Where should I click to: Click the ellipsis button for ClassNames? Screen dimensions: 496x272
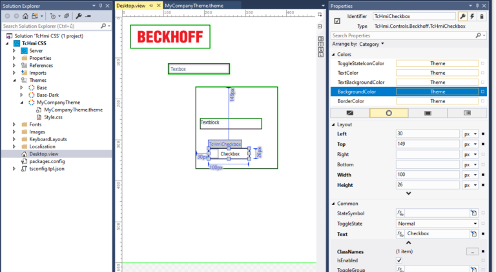(x=472, y=251)
